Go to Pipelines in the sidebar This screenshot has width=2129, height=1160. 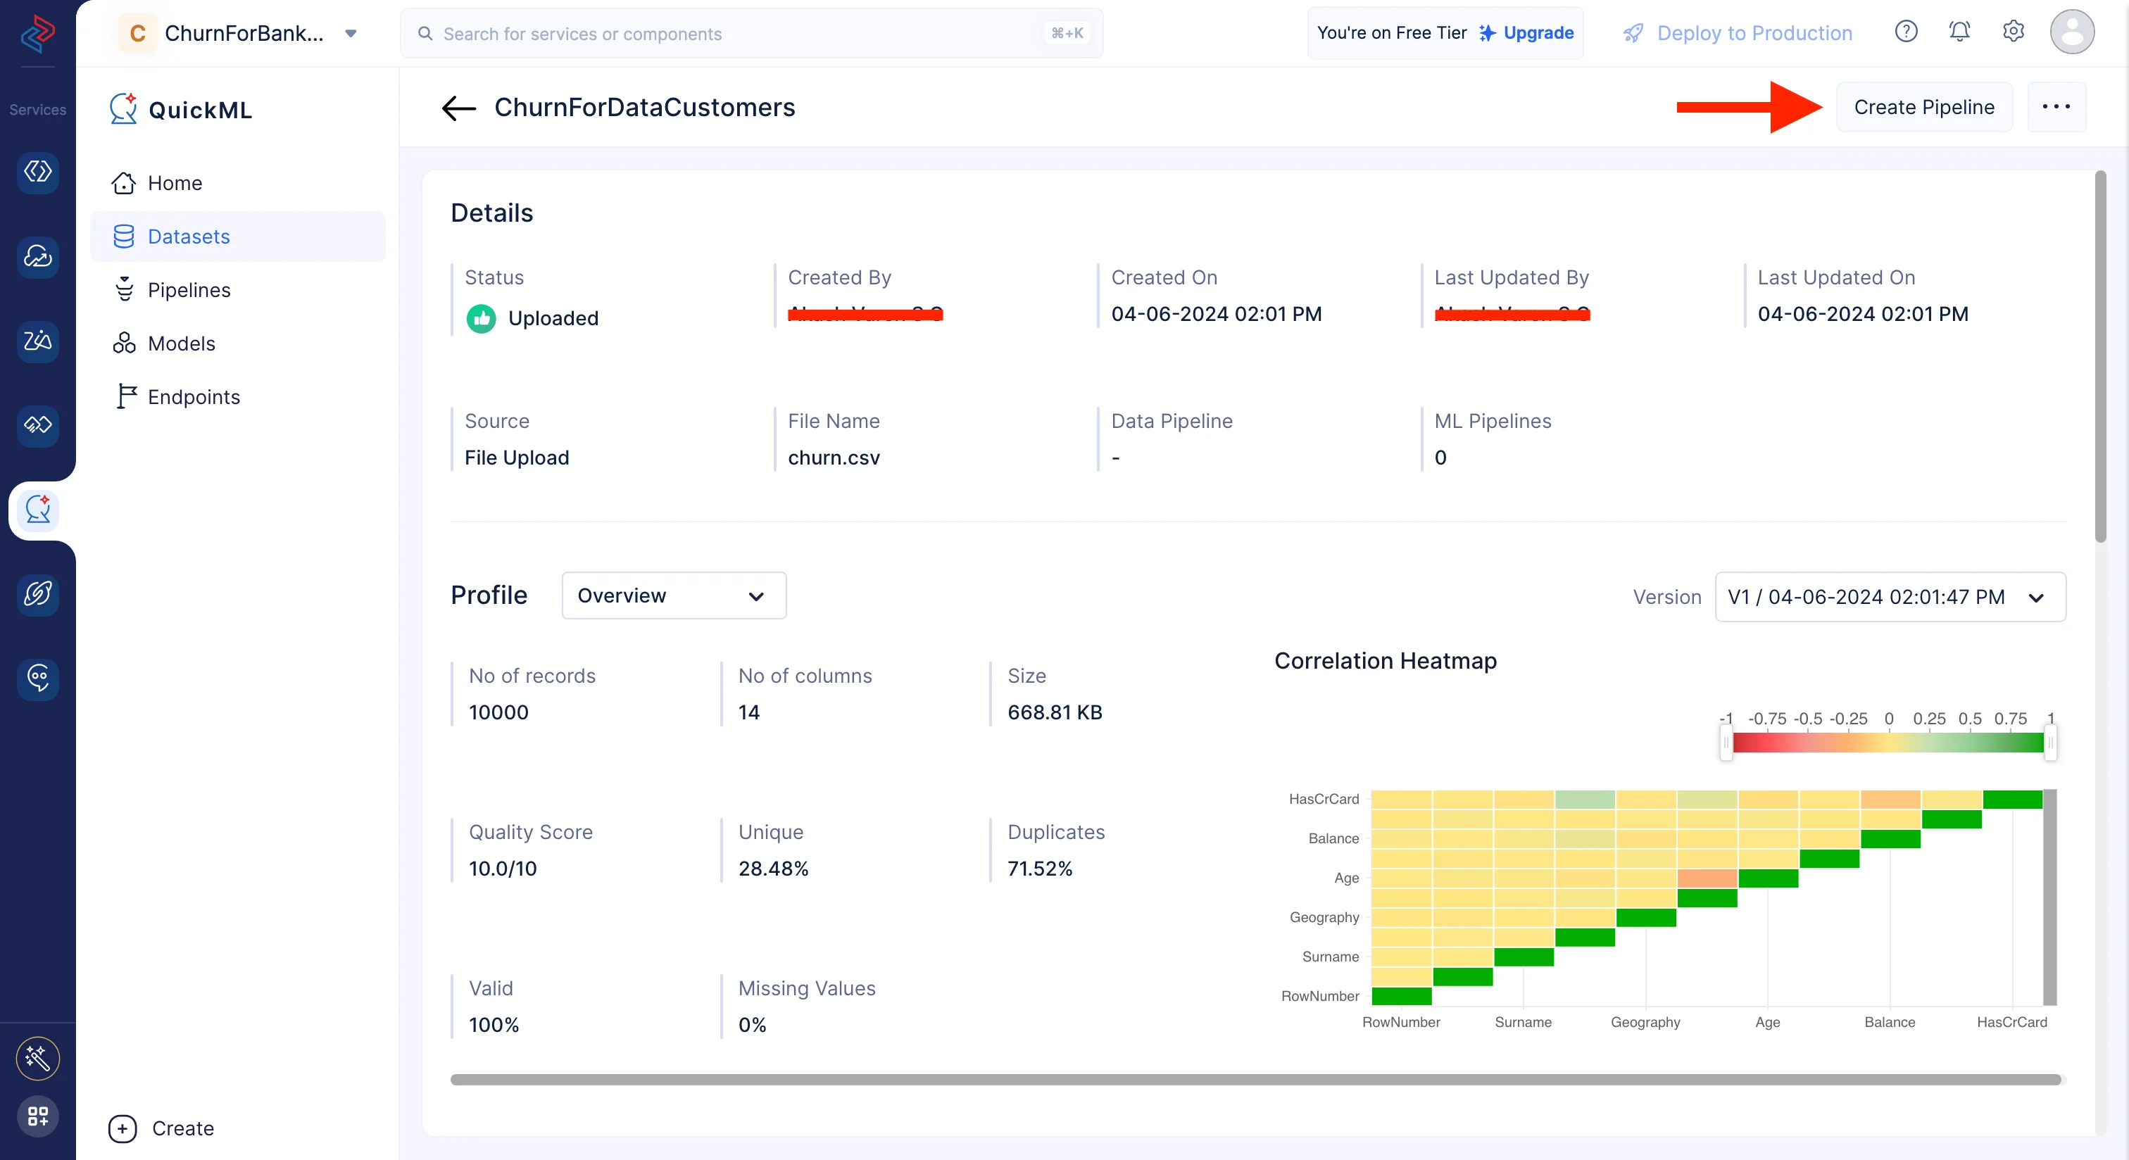click(x=189, y=290)
